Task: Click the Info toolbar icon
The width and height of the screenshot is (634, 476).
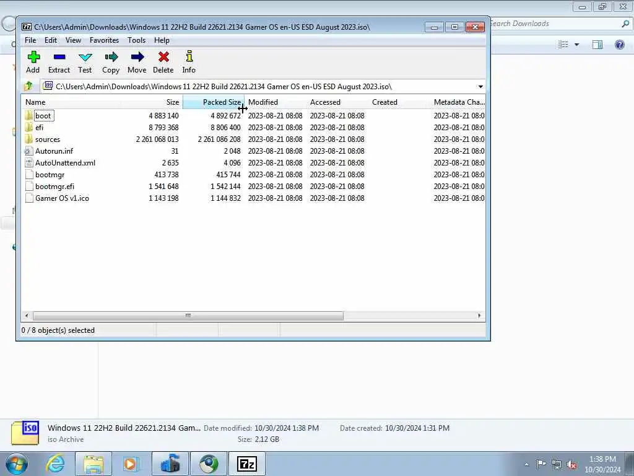Action: point(189,56)
